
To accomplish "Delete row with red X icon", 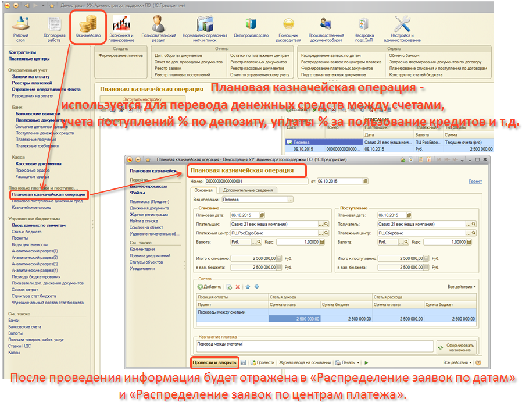I will tap(238, 287).
